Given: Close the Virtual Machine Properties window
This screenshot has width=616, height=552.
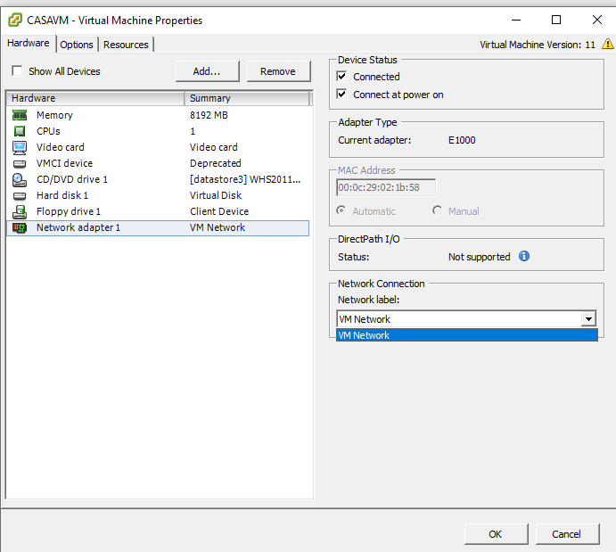Looking at the screenshot, I should click(x=597, y=20).
